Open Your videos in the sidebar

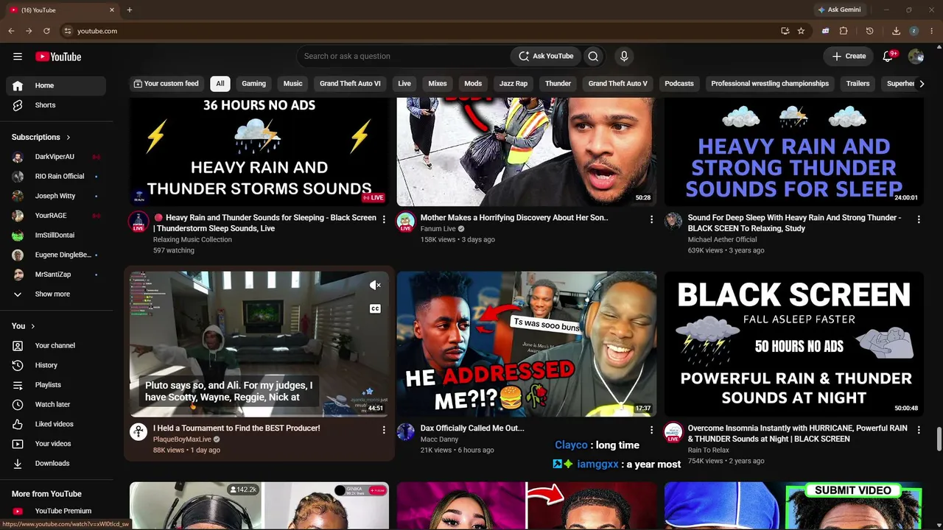coord(56,444)
